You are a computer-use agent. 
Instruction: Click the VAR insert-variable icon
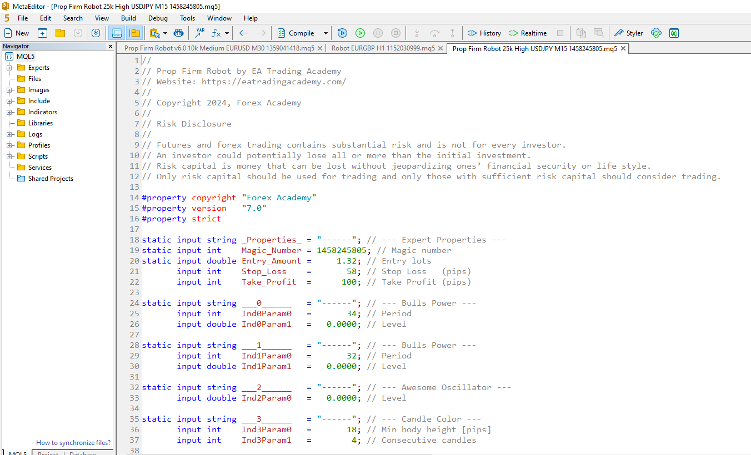coord(199,33)
